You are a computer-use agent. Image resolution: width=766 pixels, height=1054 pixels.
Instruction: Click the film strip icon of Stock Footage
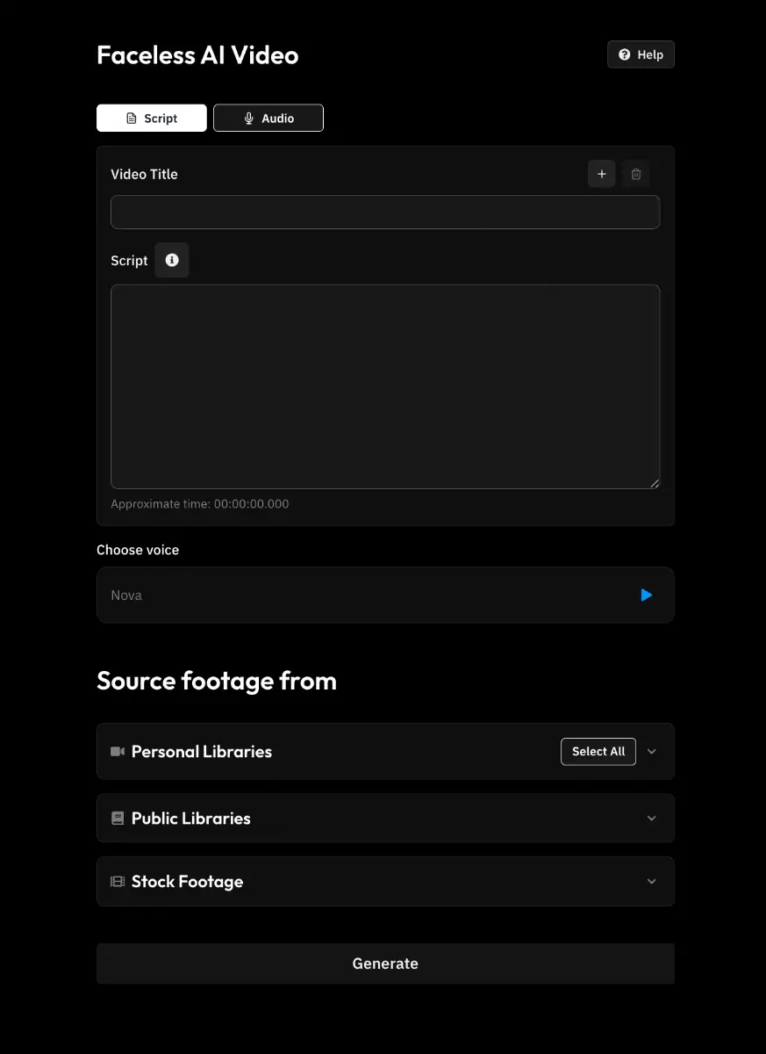[118, 882]
